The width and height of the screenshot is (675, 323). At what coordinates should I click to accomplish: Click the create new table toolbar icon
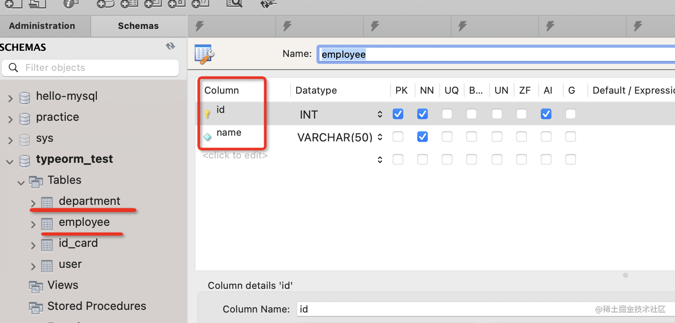coord(129,4)
